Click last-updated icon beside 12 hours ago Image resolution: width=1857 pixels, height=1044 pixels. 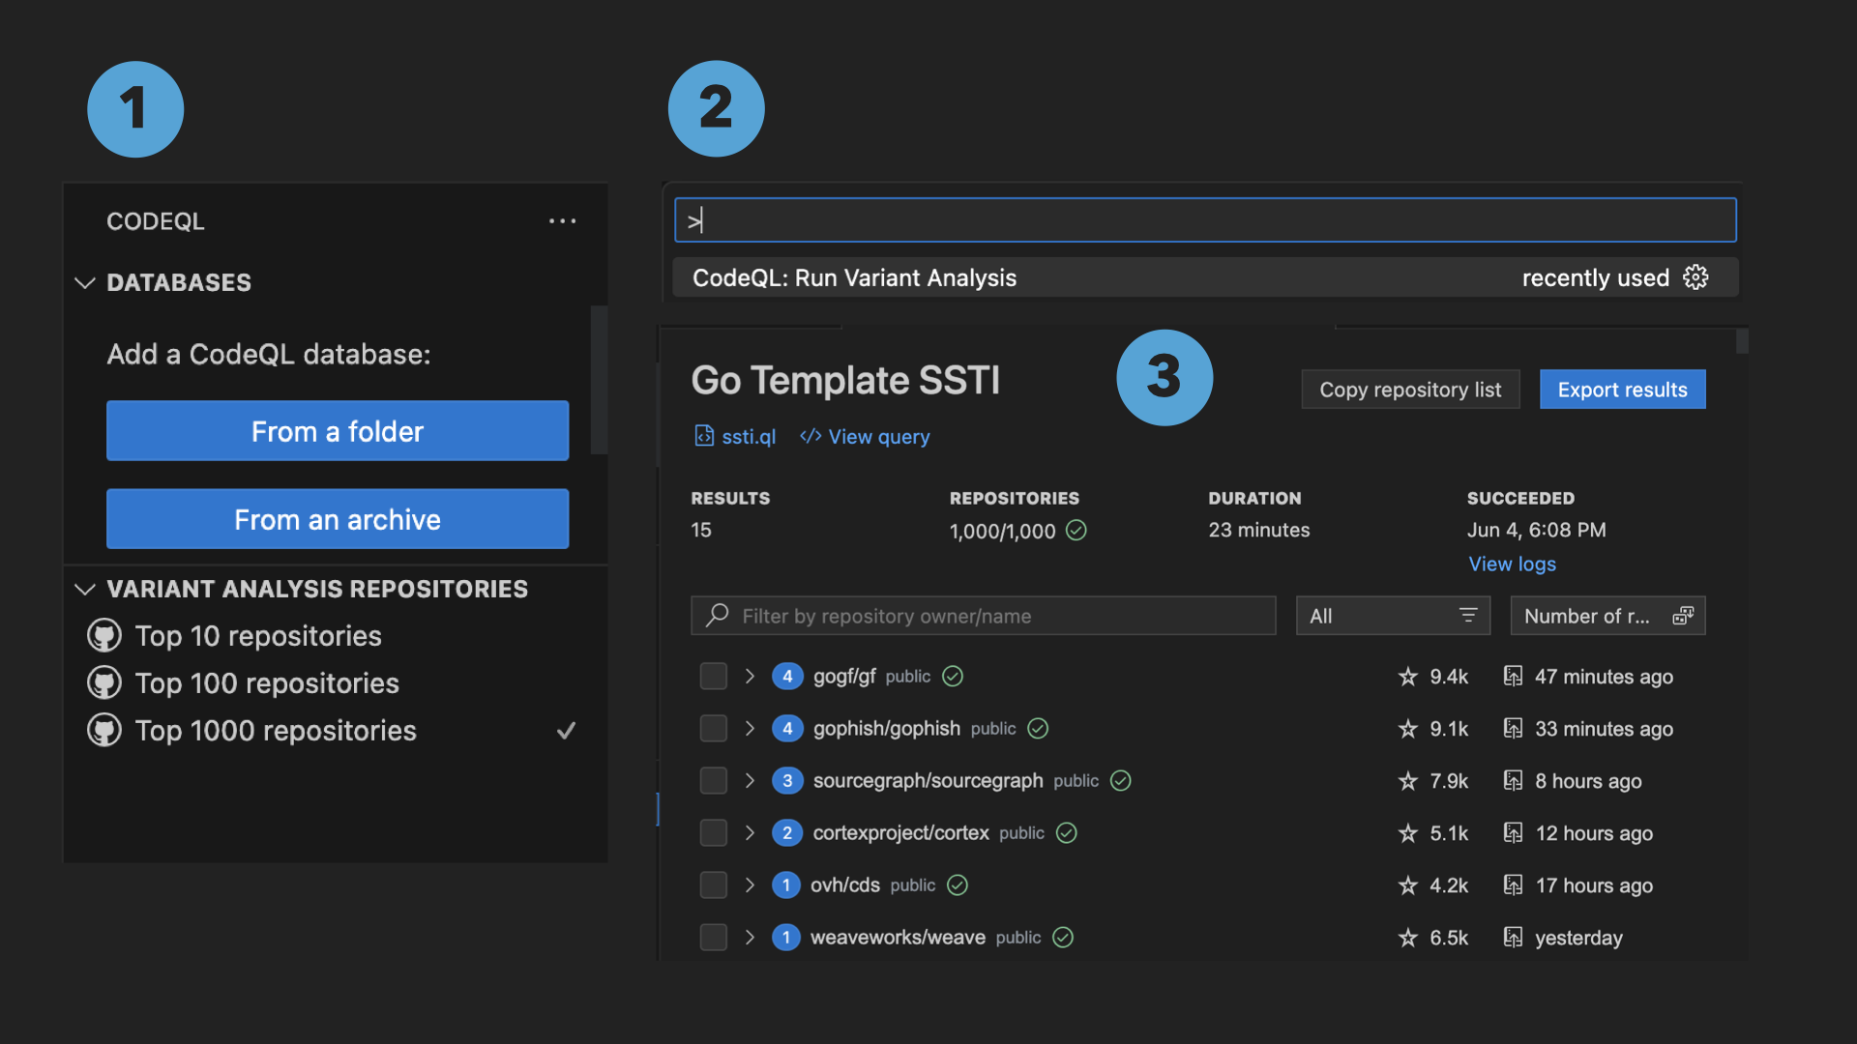click(1513, 832)
